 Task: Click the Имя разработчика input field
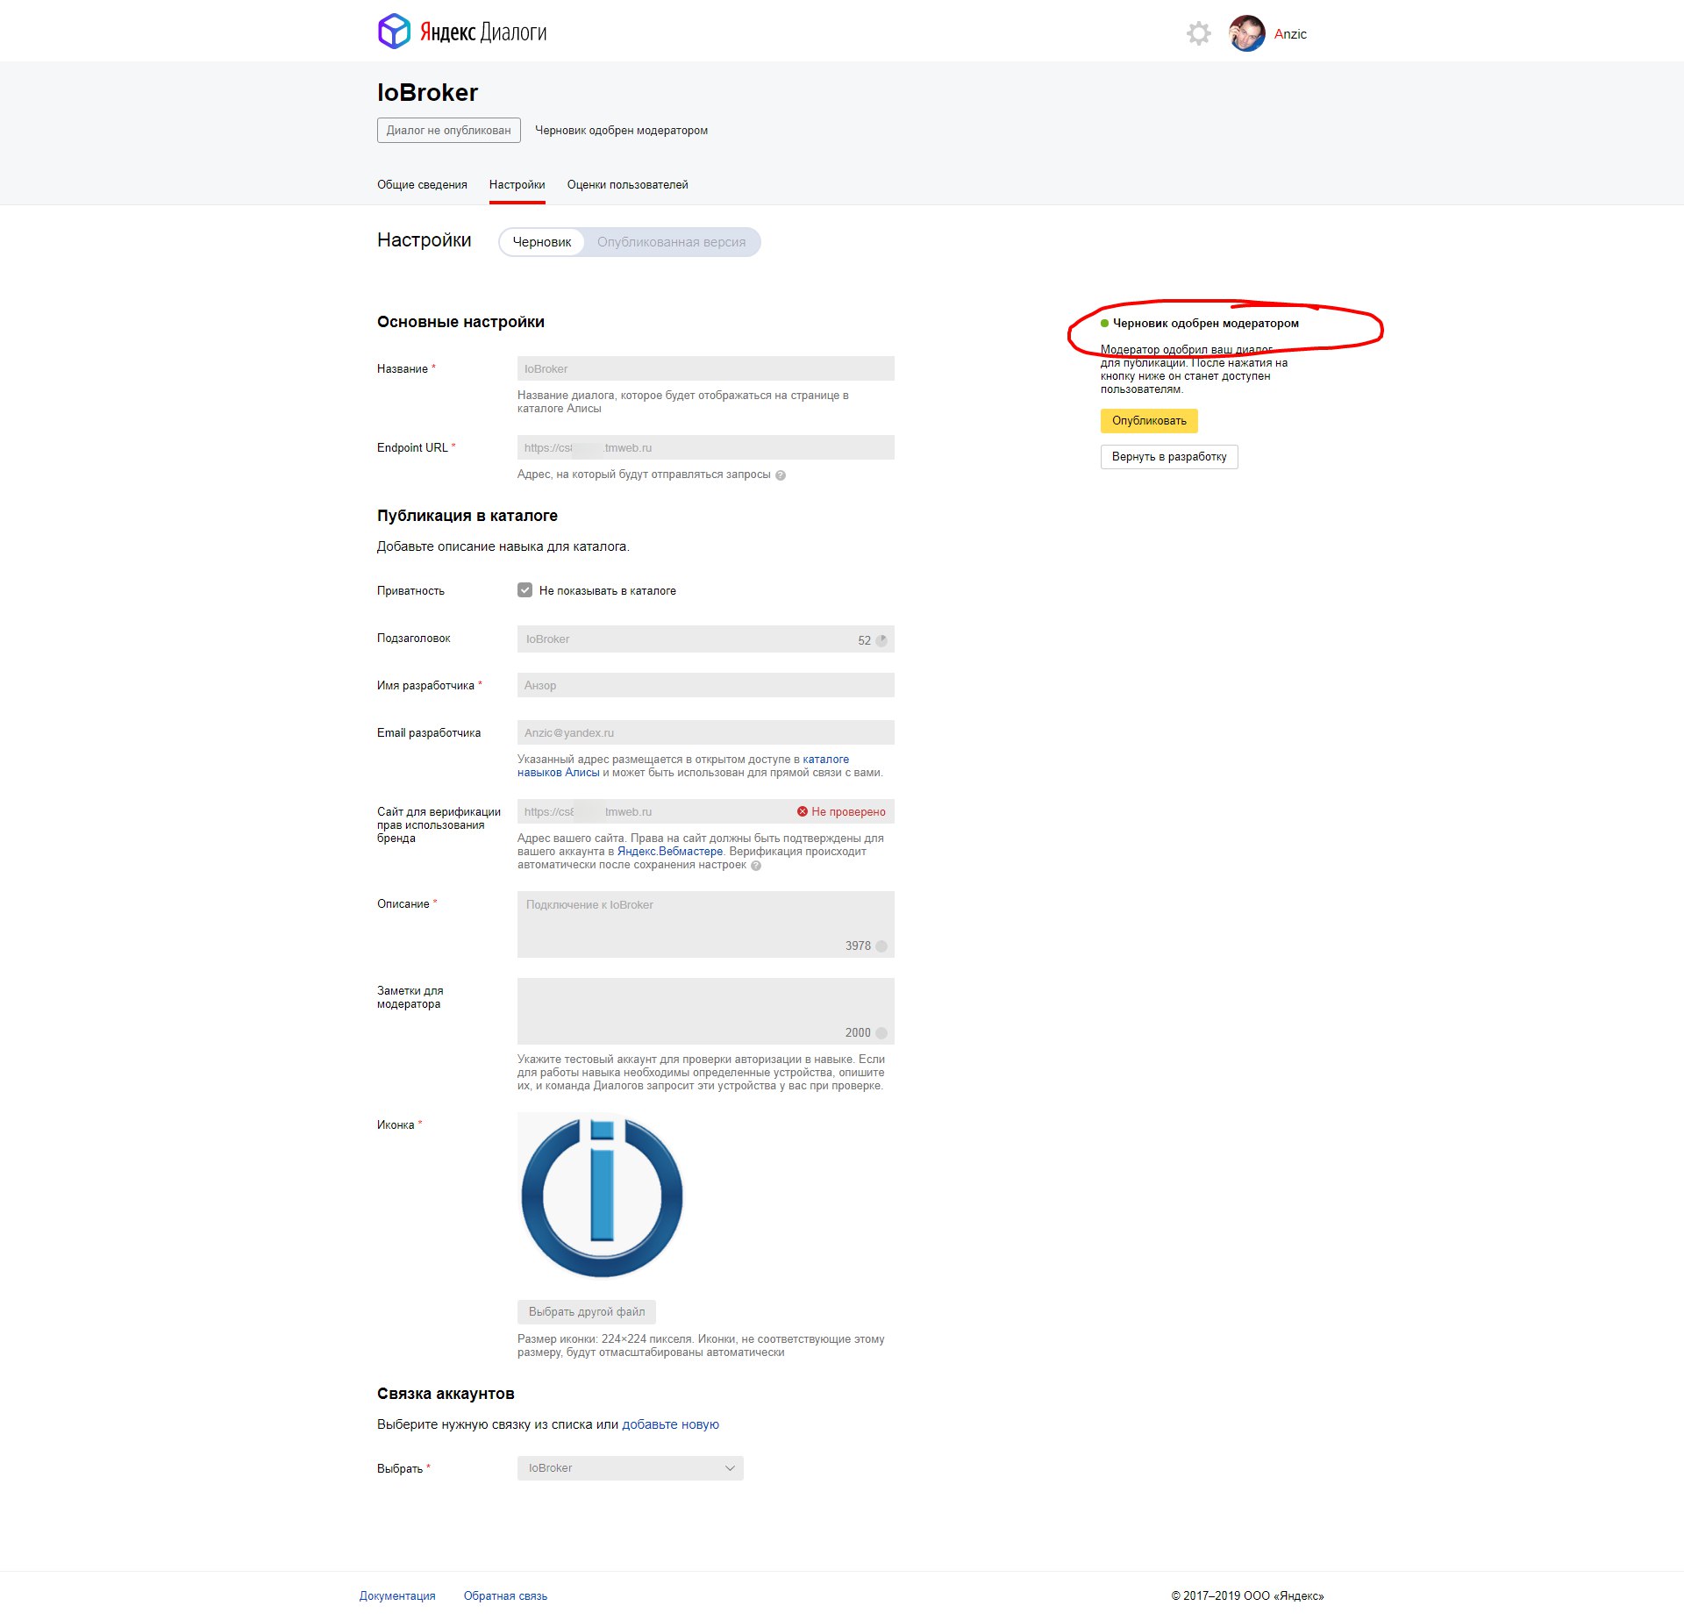[706, 685]
